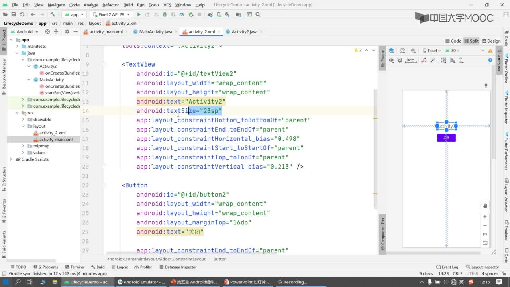This screenshot has width=510, height=287.
Task: Click the Sync/reload icon in the main toolbar
Action: (22, 14)
